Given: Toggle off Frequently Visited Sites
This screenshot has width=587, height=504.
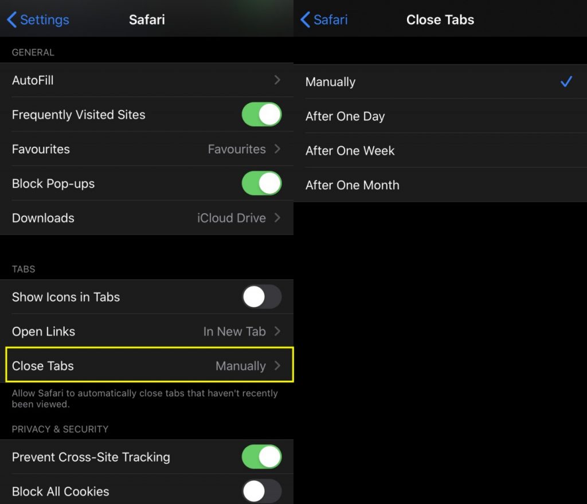Looking at the screenshot, I should (x=261, y=115).
